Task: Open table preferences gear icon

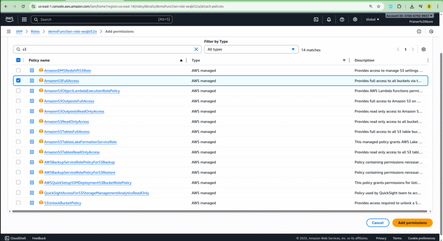Action: 424,49
